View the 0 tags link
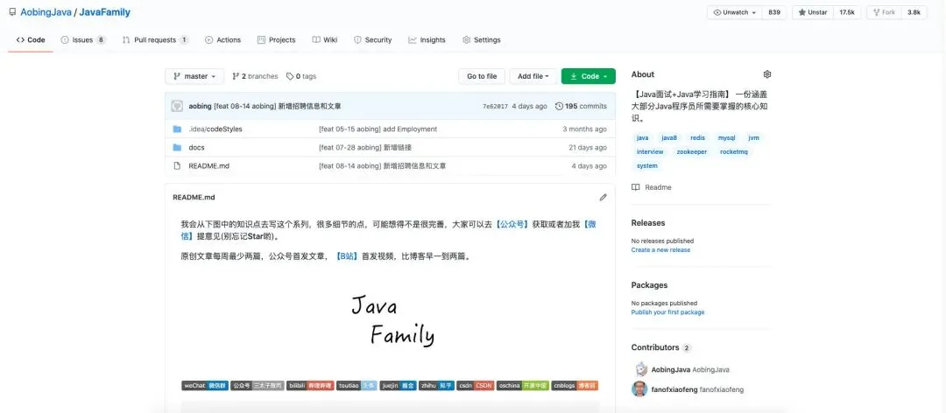Image resolution: width=946 pixels, height=413 pixels. pyautogui.click(x=301, y=77)
